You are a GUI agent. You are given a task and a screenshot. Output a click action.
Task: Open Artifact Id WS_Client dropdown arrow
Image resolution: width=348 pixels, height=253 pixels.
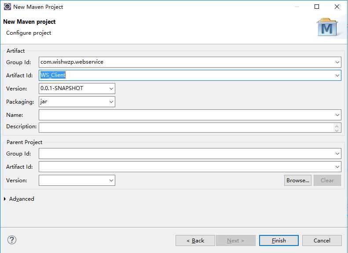point(337,76)
